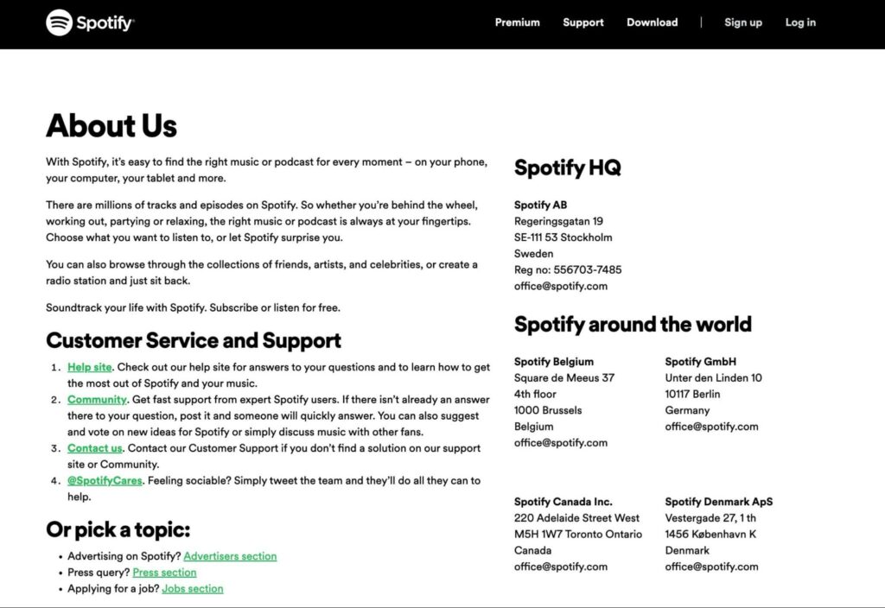Open the Help site link
The width and height of the screenshot is (885, 608).
90,367
